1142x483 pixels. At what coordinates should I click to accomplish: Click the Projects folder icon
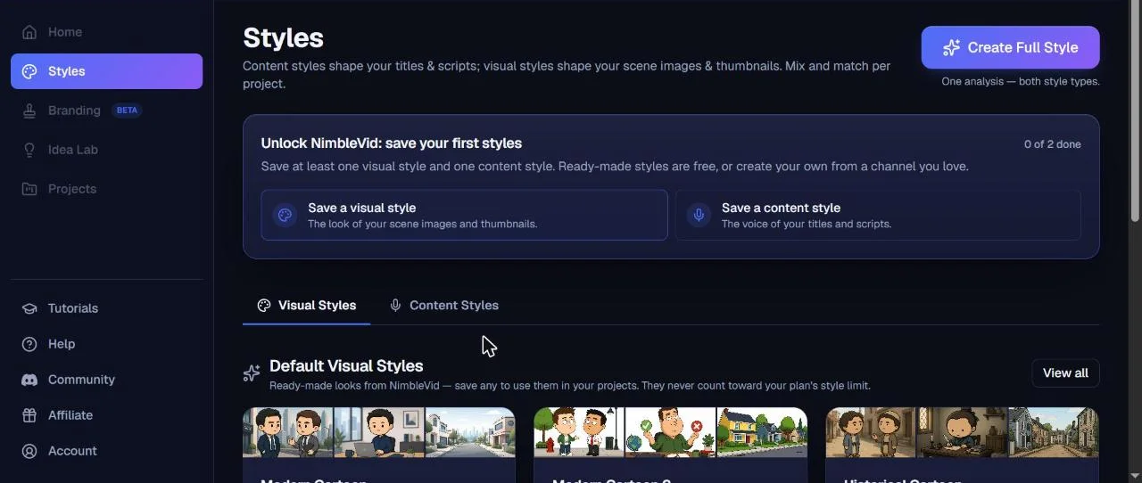pyautogui.click(x=29, y=189)
